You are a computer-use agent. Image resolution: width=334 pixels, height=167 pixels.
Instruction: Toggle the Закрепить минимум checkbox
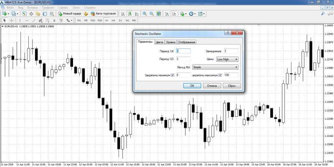point(172,75)
